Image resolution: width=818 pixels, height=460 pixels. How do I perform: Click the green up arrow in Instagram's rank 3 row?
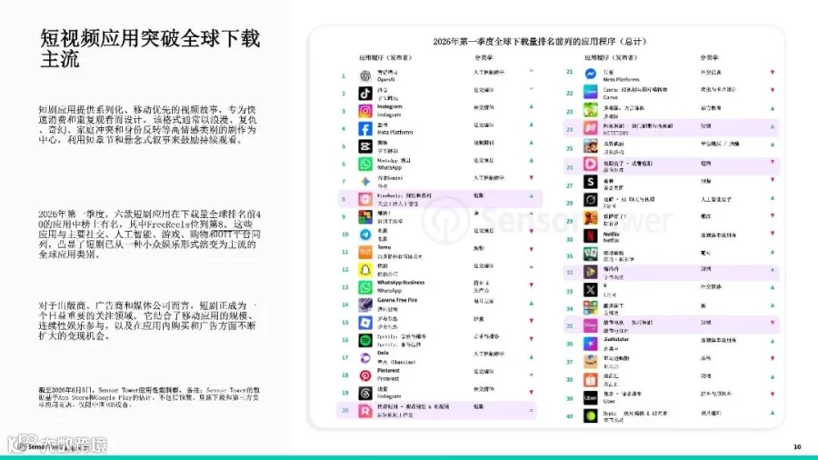pos(532,107)
